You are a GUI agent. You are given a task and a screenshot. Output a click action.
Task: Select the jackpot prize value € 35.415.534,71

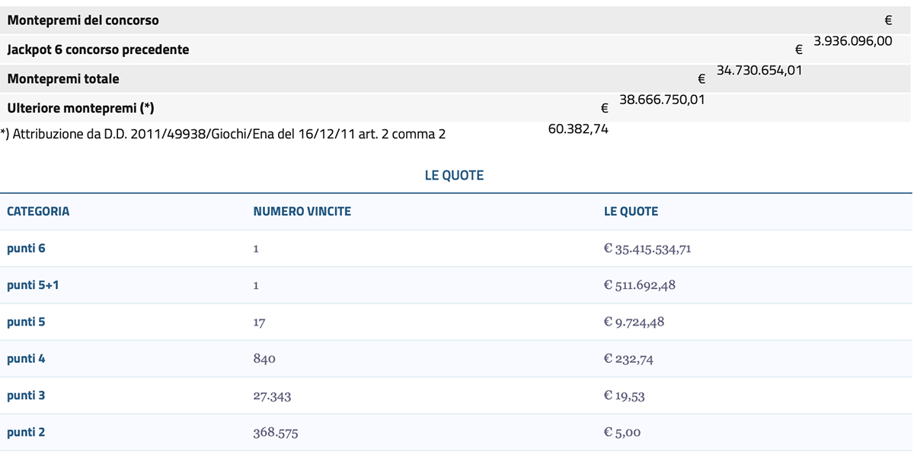[647, 249]
